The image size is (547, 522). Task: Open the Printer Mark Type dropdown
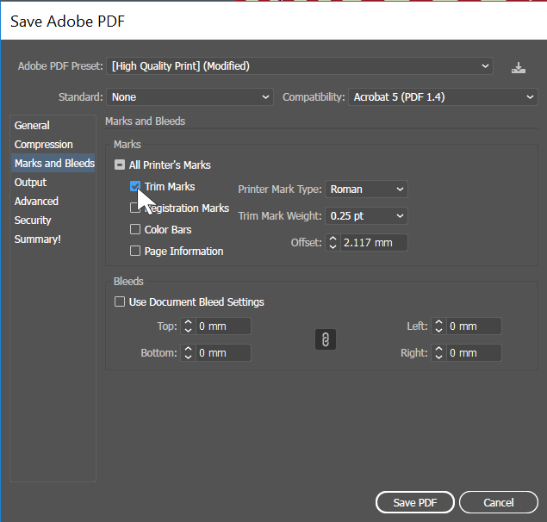(x=367, y=189)
